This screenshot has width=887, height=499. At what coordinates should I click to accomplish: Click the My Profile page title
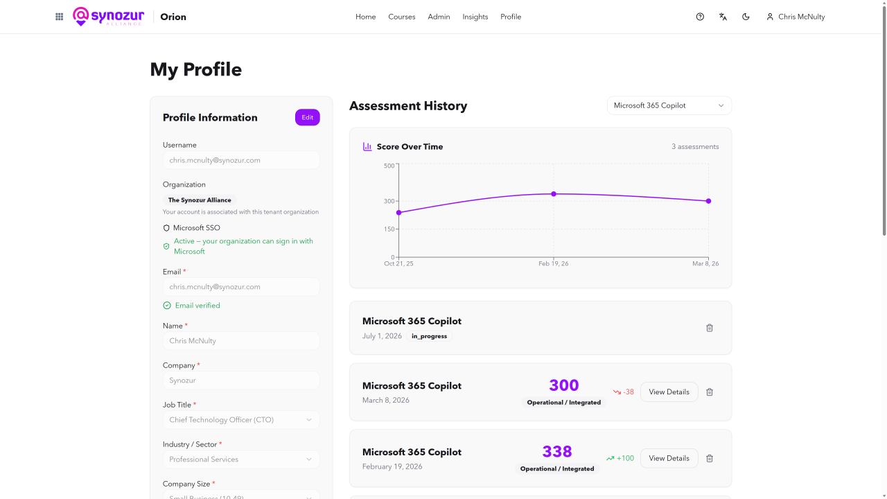coord(196,69)
